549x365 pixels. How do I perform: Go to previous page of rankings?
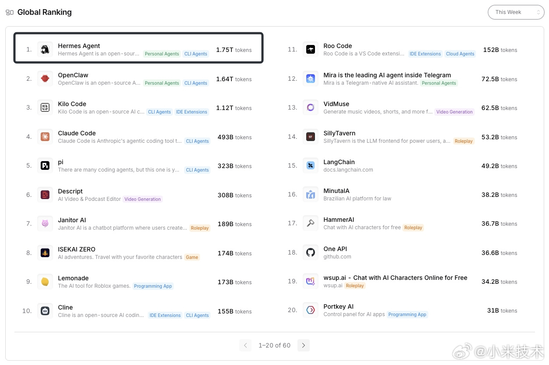[245, 345]
